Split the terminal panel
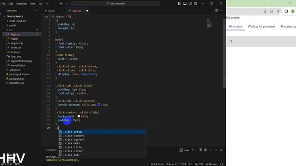 point(200,150)
